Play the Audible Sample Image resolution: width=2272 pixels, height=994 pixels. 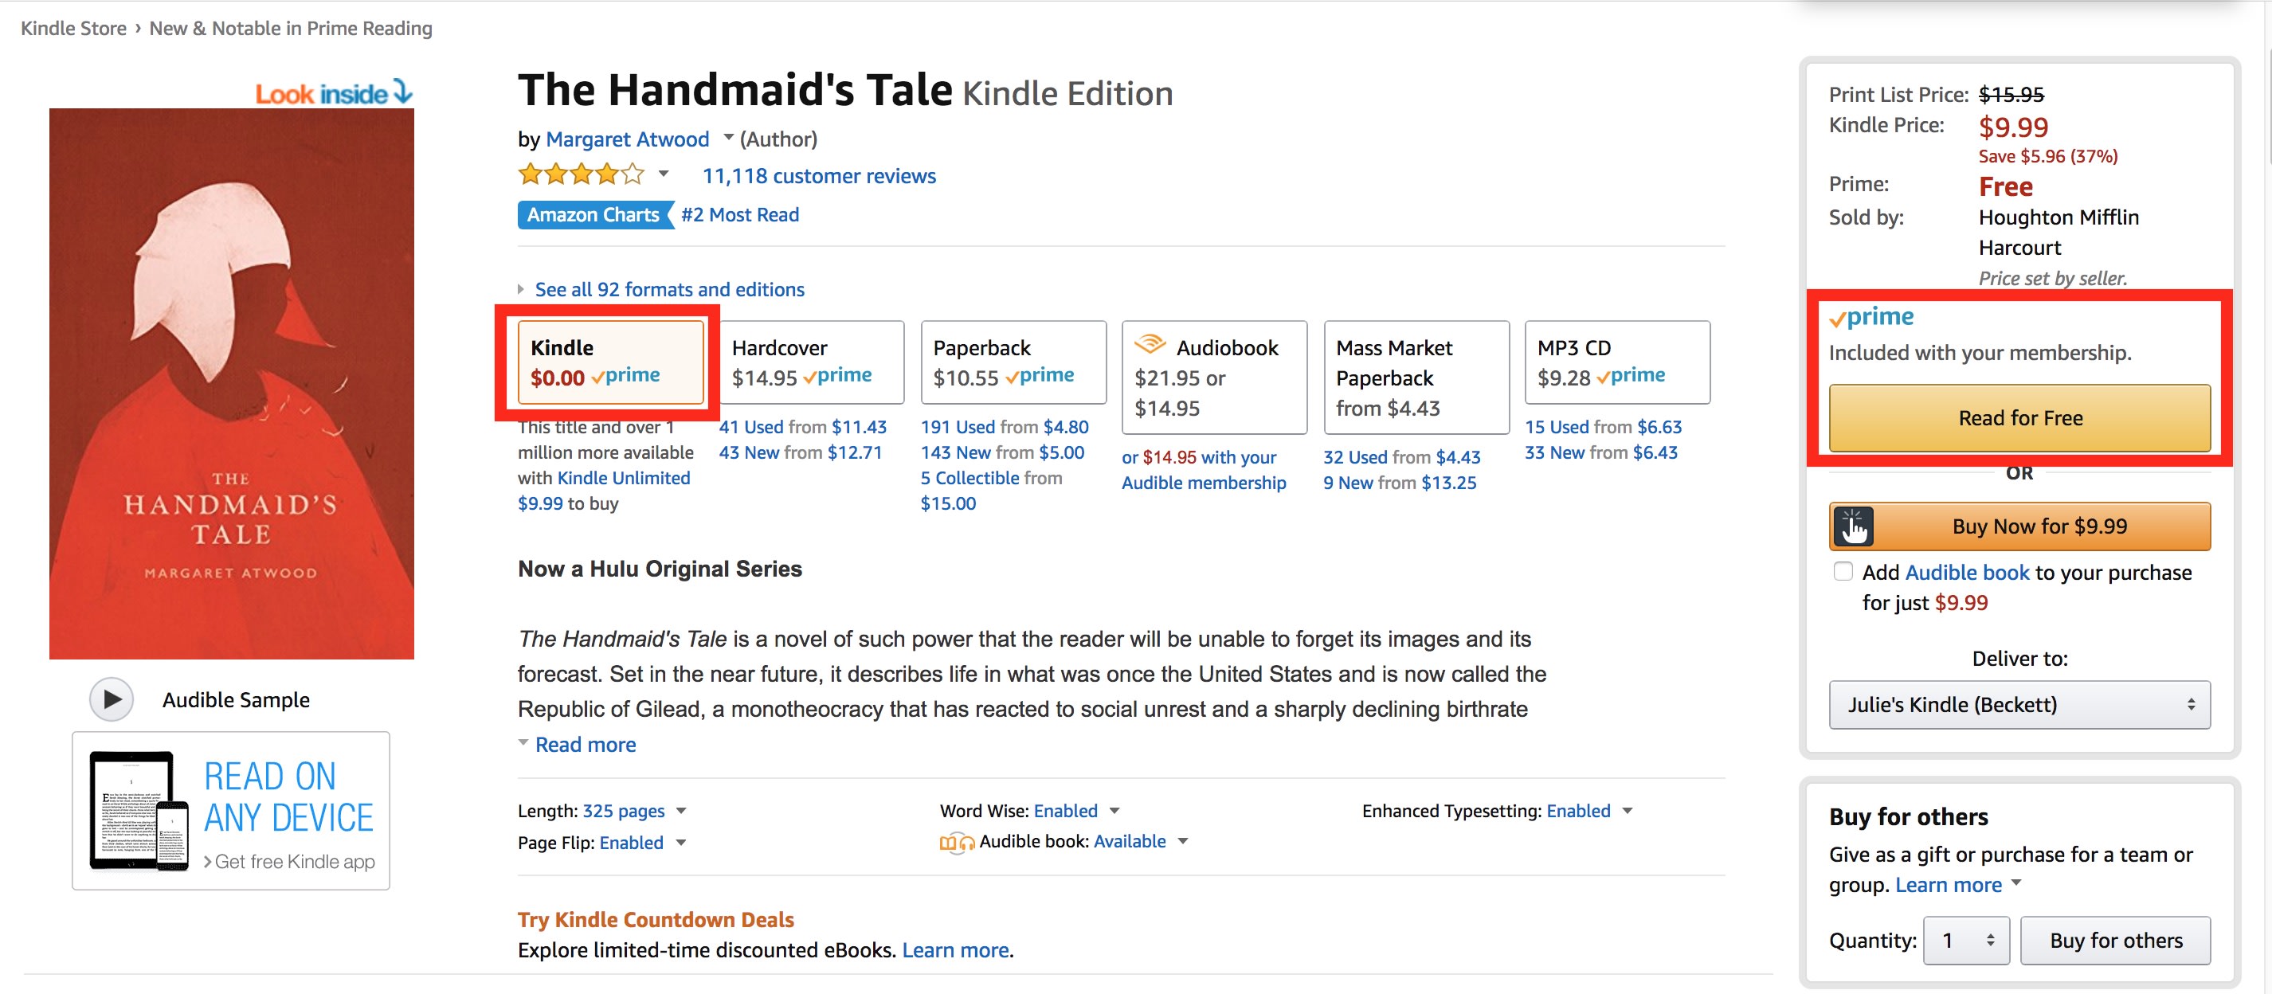[x=112, y=699]
